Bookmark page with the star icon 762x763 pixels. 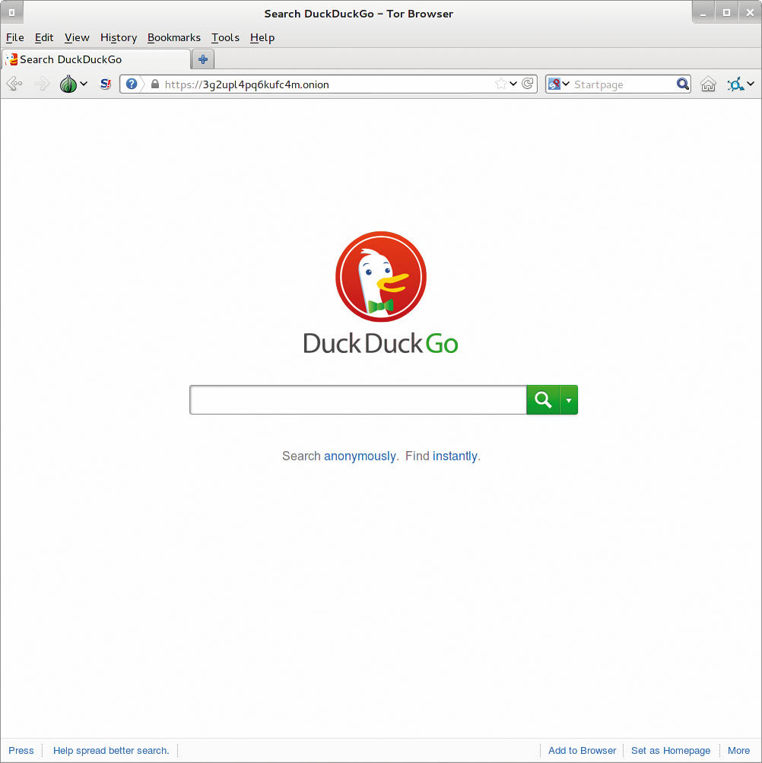point(500,84)
